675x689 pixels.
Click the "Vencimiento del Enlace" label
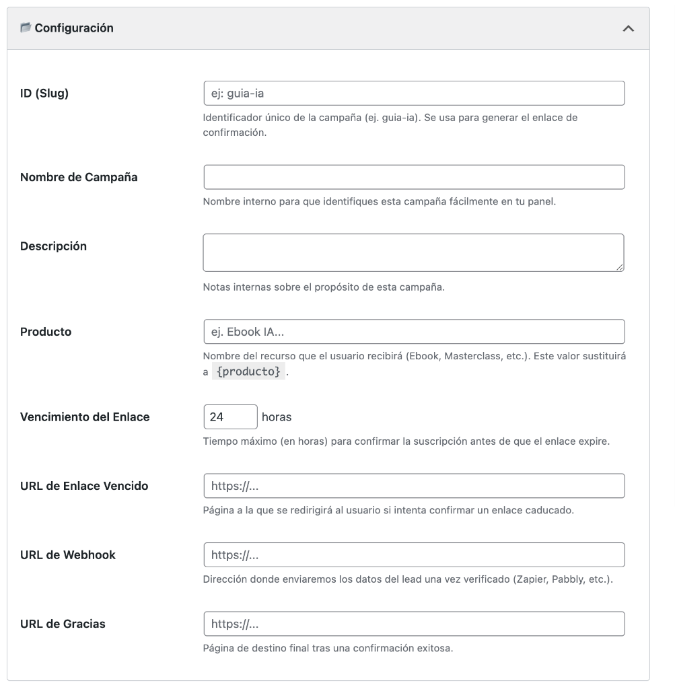85,417
